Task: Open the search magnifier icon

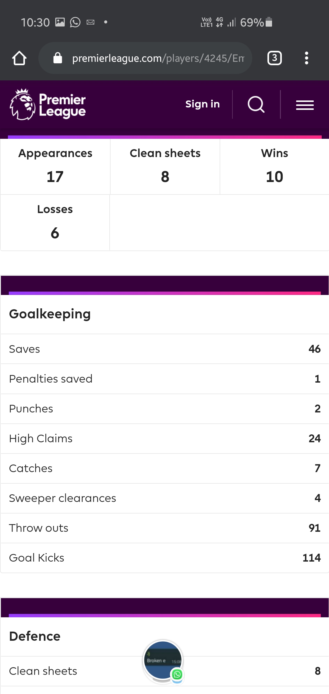Action: [x=256, y=104]
